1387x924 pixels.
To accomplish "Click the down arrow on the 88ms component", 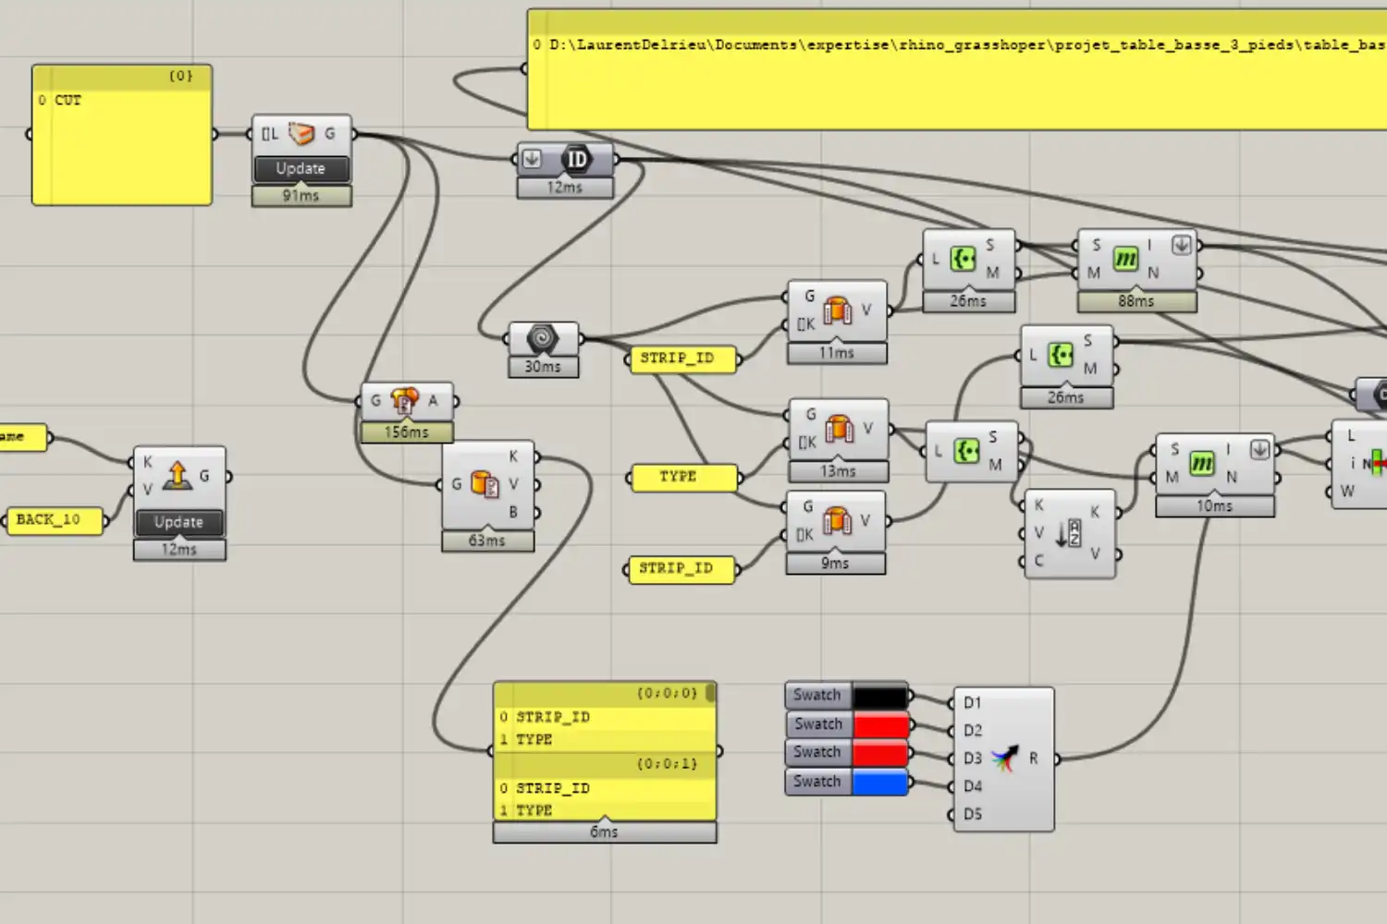I will click(1181, 245).
